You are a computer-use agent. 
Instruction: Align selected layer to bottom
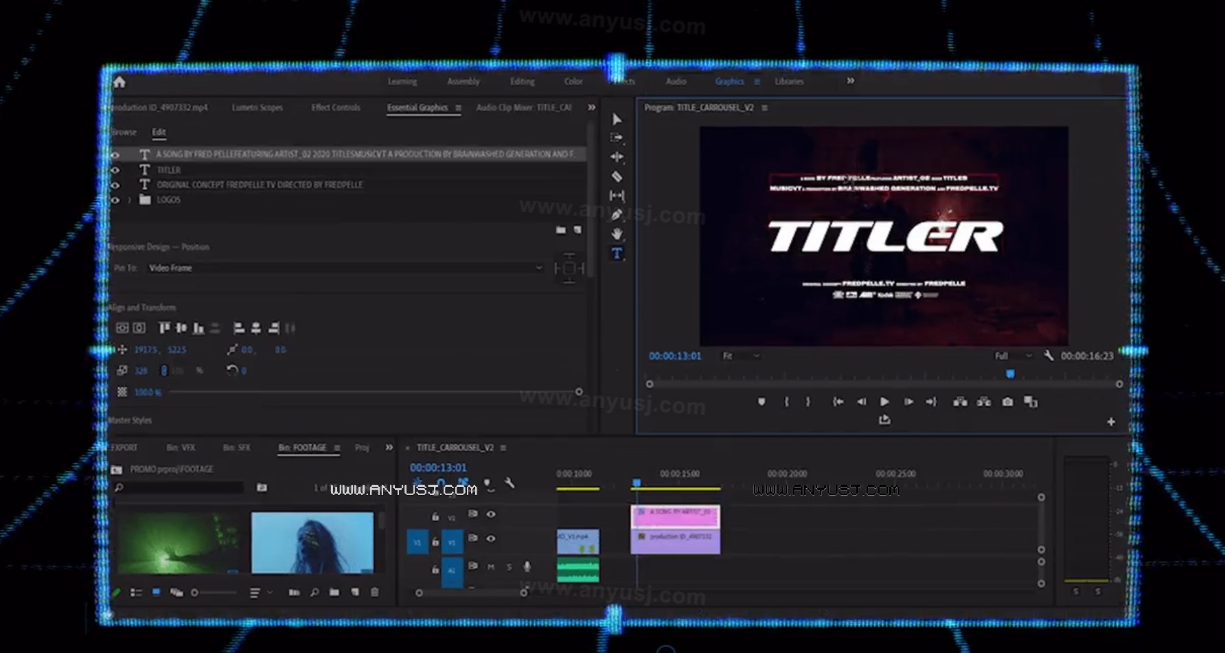198,328
